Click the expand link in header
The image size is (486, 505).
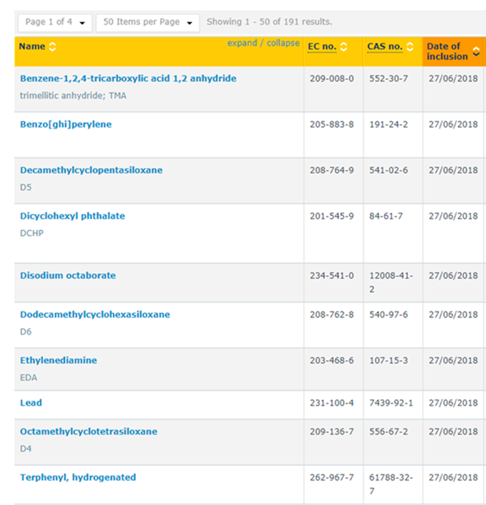tap(242, 43)
